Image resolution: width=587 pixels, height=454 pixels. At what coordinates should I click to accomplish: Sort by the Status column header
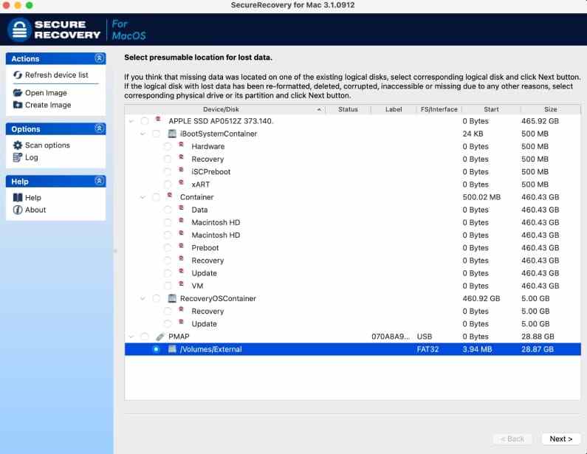[349, 109]
